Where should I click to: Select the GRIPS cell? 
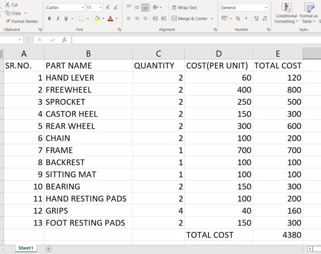[88, 211]
